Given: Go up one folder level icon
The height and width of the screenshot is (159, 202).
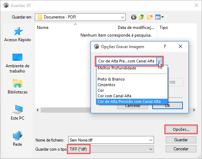Looking at the screenshot, I should click(x=142, y=17).
